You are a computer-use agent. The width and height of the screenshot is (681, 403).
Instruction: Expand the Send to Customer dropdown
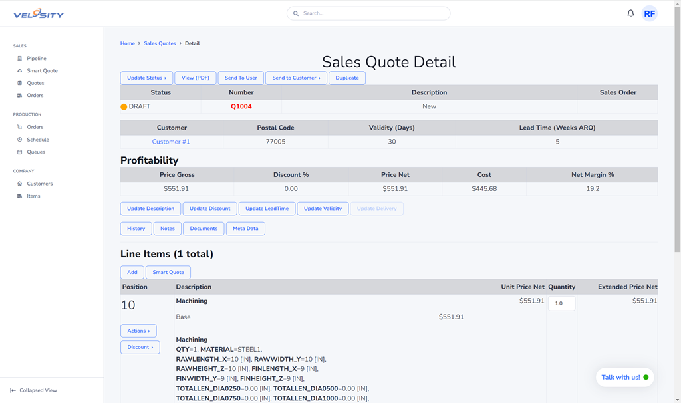[x=296, y=78]
